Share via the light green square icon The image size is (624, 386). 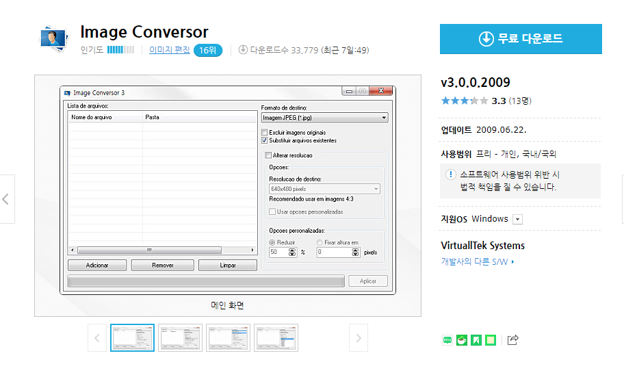[491, 340]
